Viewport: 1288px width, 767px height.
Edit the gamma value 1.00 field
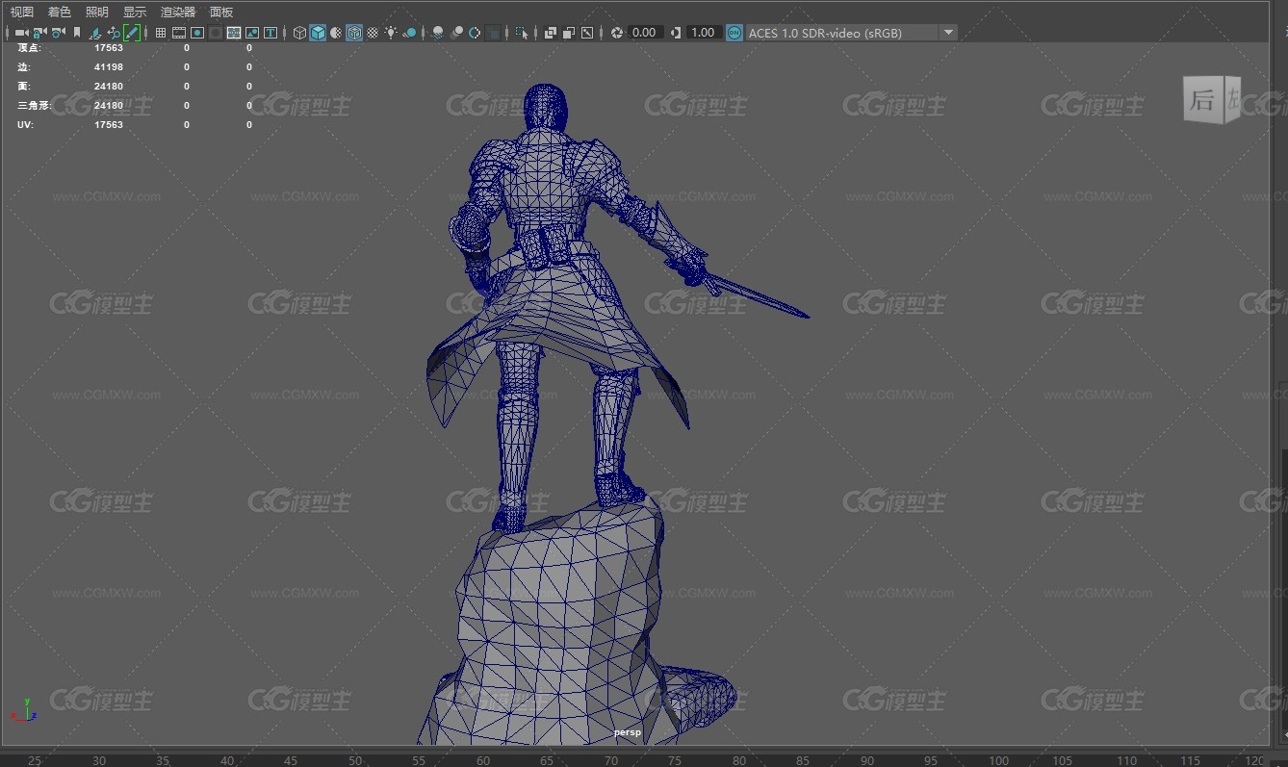coord(704,33)
